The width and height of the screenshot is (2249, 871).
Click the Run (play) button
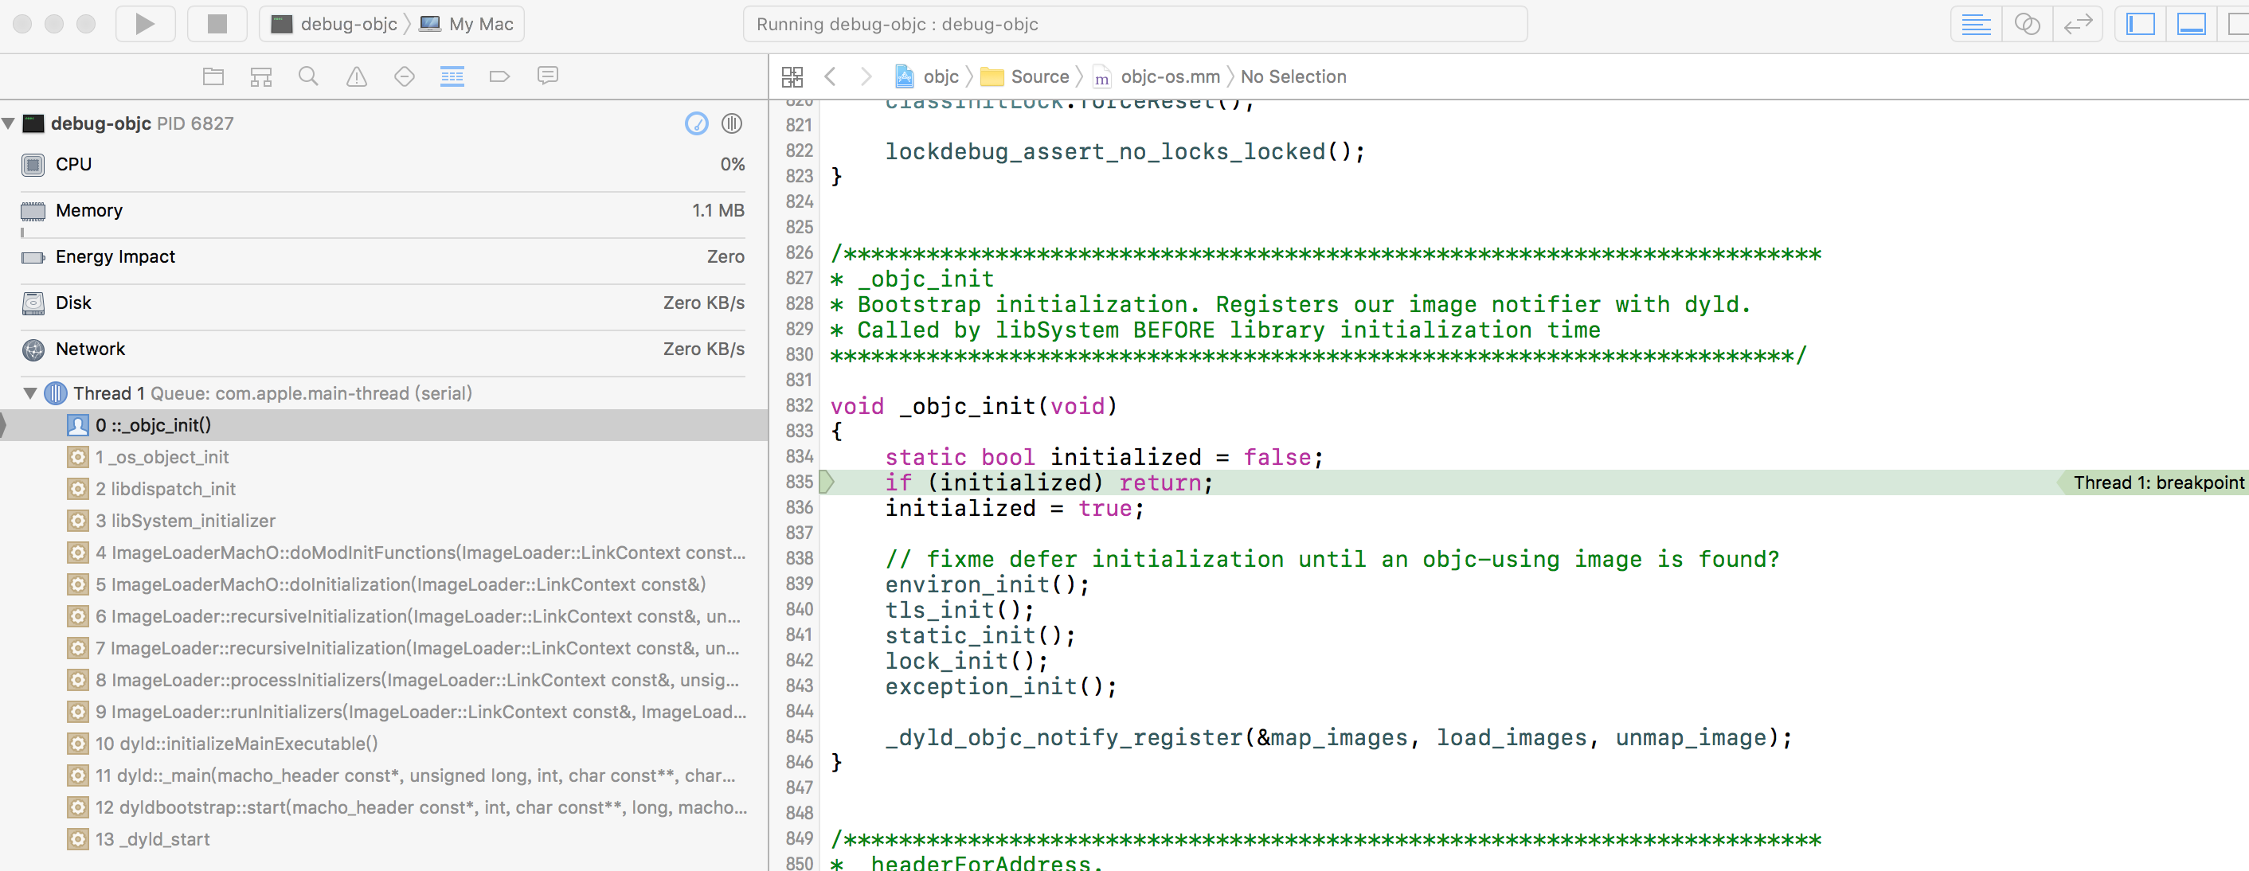(145, 24)
